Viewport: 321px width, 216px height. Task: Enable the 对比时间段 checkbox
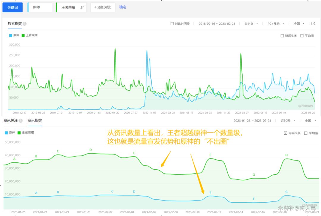172,24
